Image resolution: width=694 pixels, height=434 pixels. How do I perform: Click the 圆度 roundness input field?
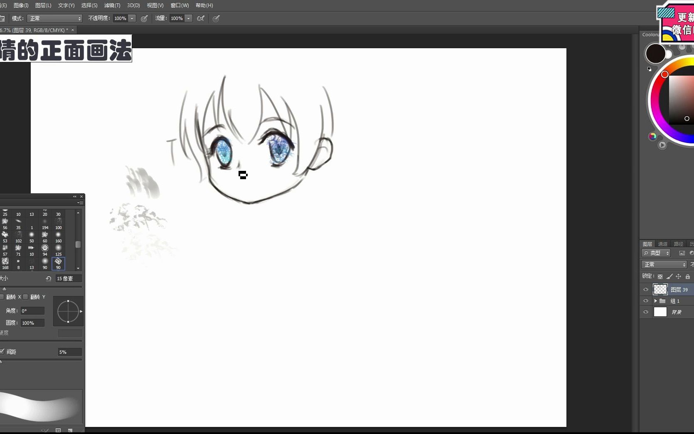click(x=32, y=323)
